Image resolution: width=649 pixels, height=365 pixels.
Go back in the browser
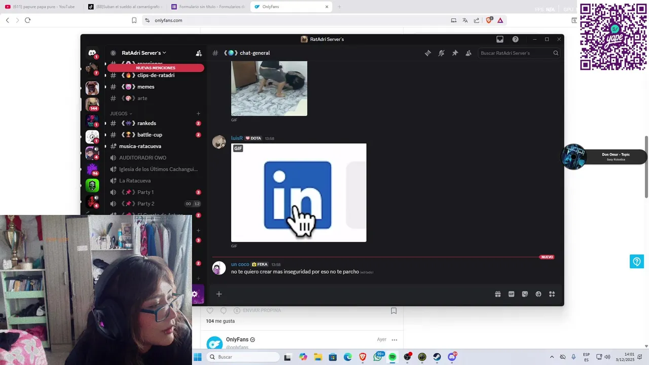point(7,20)
